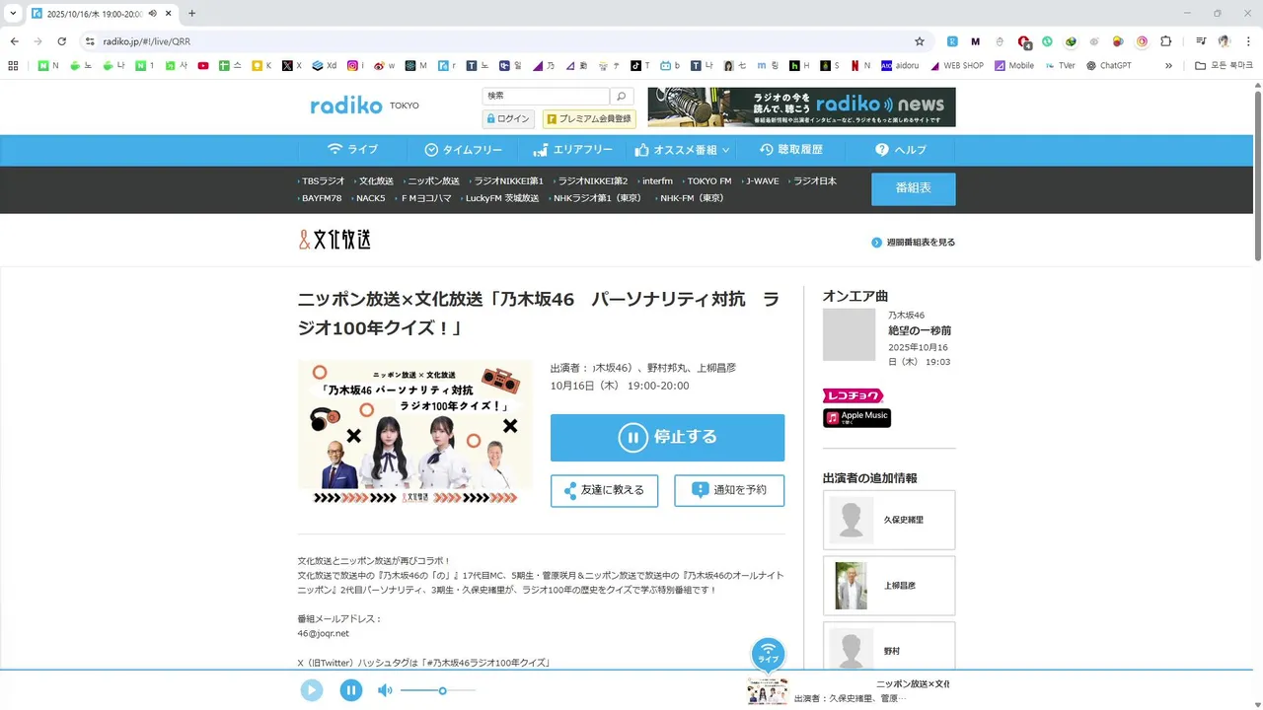
Task: Select the TBSラジオ station
Action: 323,181
